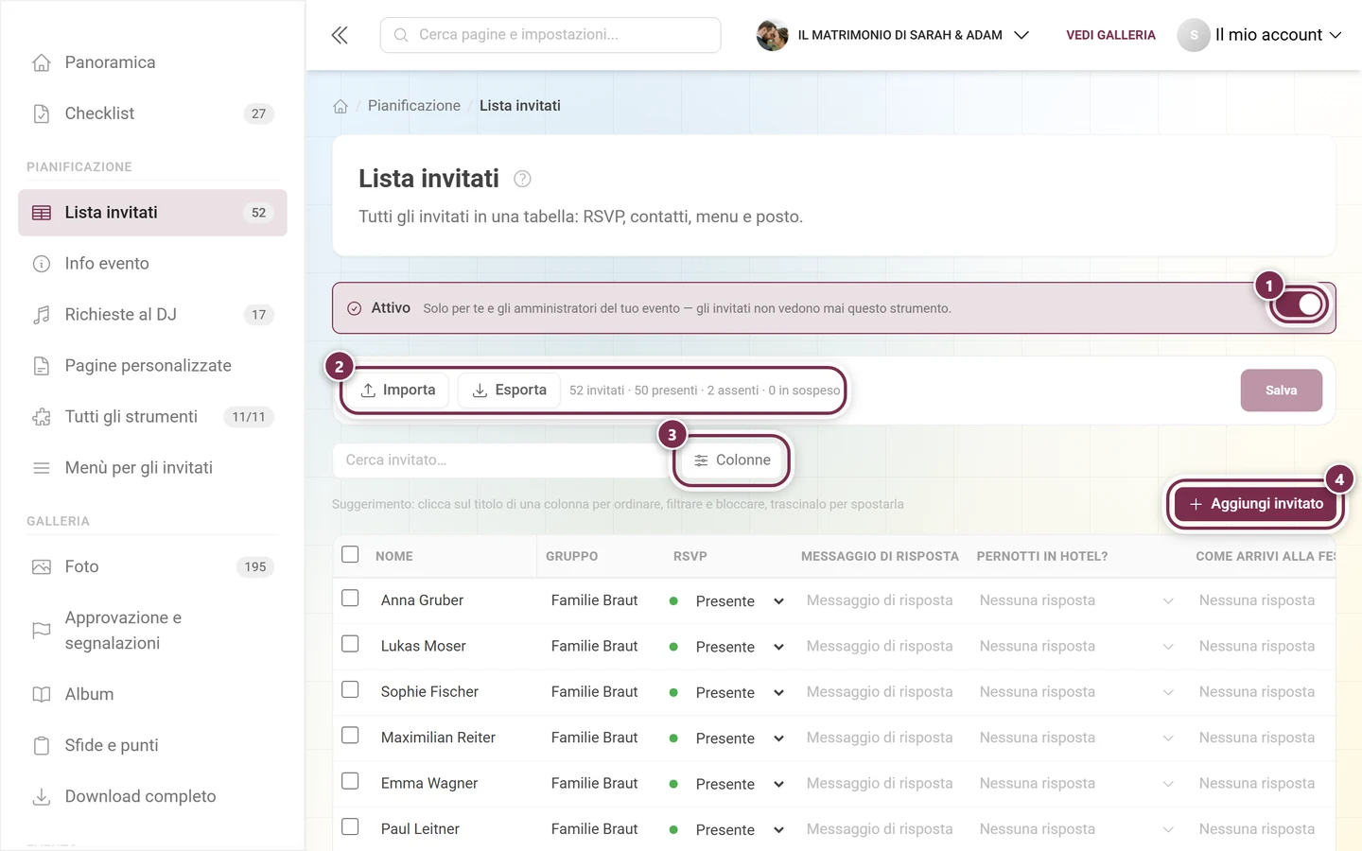Toggle the Attivo switch off
The width and height of the screenshot is (1362, 851).
coord(1300,304)
